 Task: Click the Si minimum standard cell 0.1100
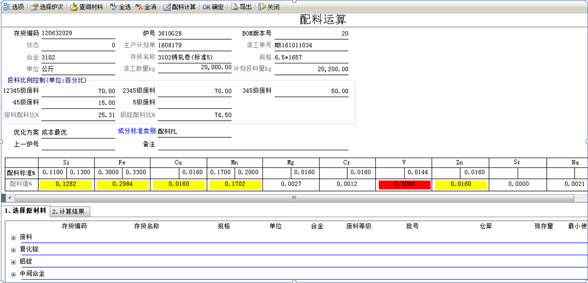[52, 172]
